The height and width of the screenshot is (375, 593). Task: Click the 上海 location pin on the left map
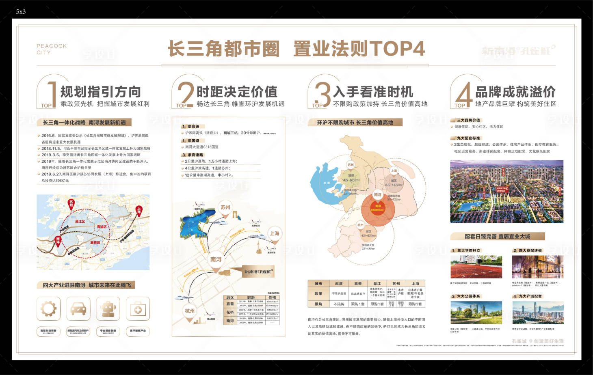point(139,211)
